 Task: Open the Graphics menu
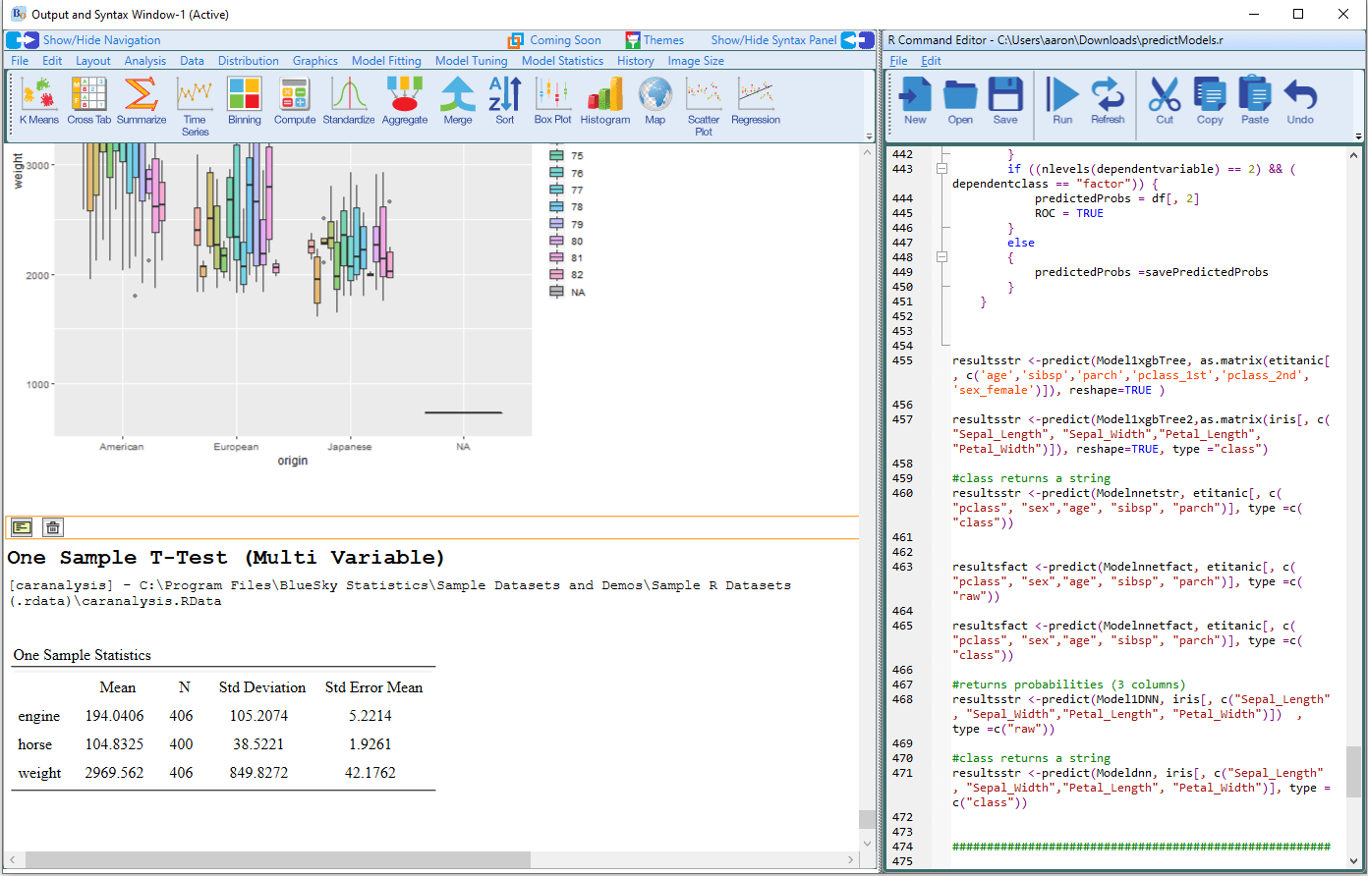[314, 60]
